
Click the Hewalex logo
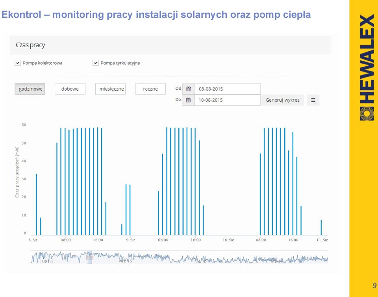367,67
